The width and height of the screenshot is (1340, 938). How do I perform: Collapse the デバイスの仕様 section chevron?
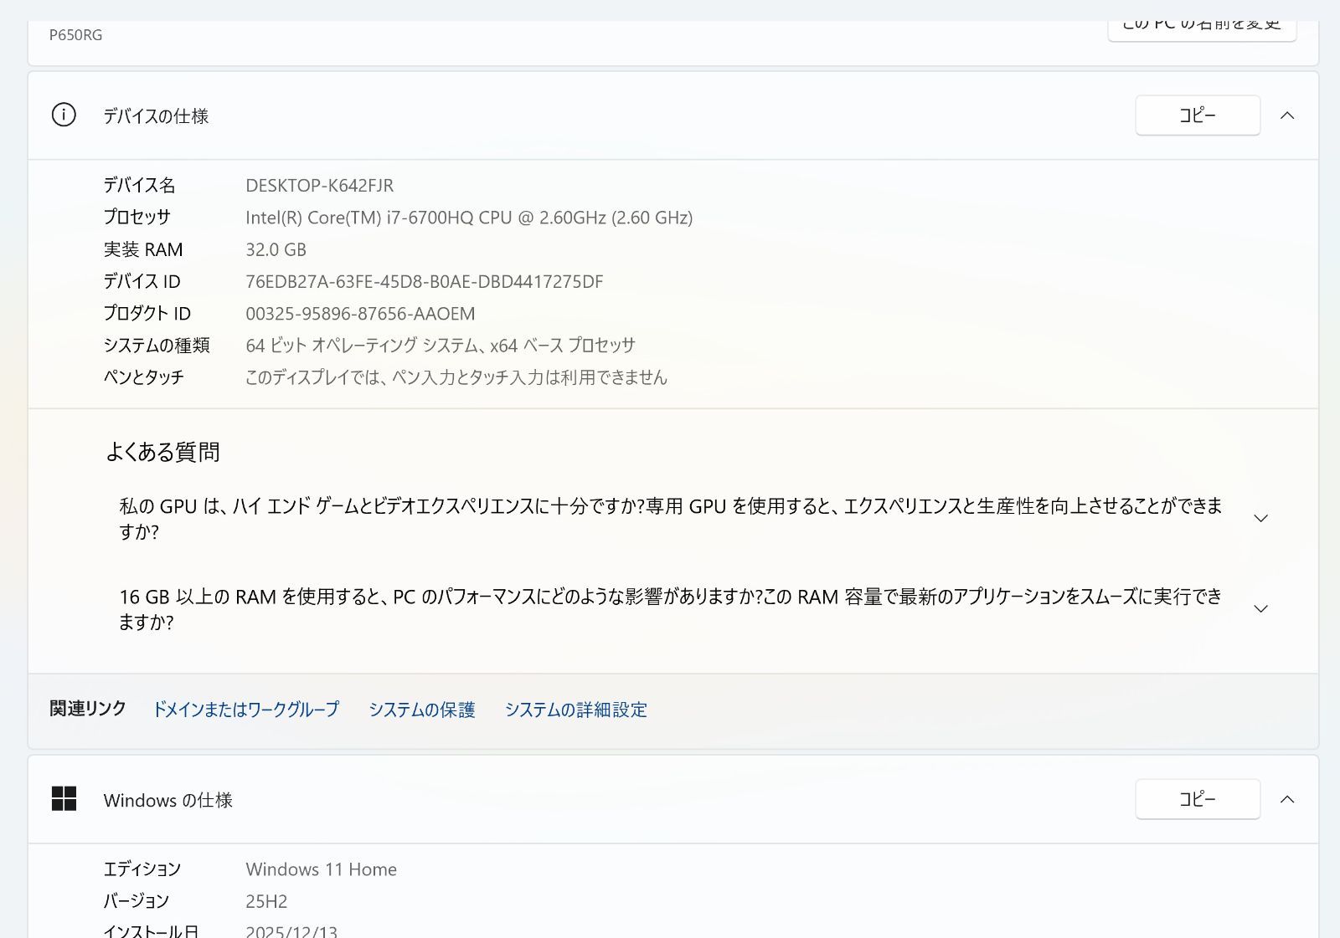1287,115
